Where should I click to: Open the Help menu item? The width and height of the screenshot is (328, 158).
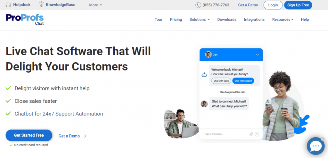(305, 19)
